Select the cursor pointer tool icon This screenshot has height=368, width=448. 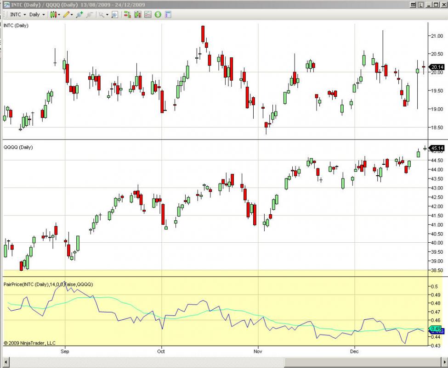102,15
